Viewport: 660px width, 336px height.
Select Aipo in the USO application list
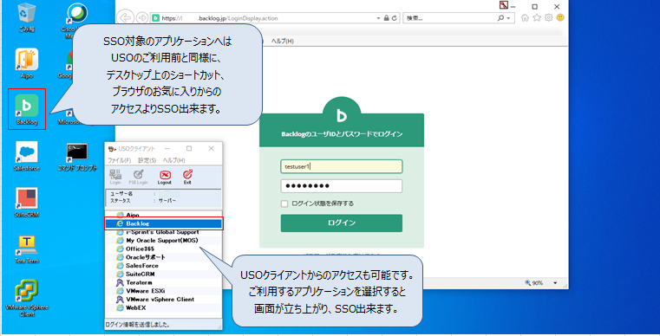(163, 215)
